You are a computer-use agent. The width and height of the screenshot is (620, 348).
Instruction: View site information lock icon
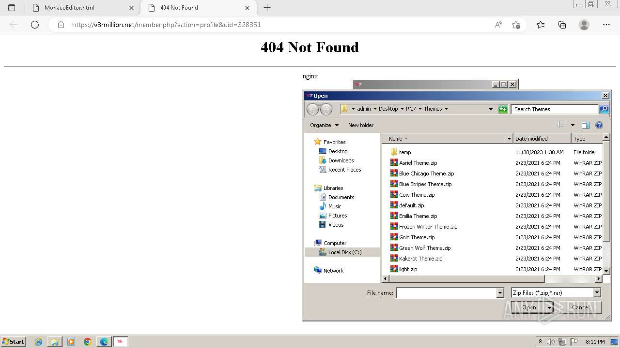(x=61, y=25)
